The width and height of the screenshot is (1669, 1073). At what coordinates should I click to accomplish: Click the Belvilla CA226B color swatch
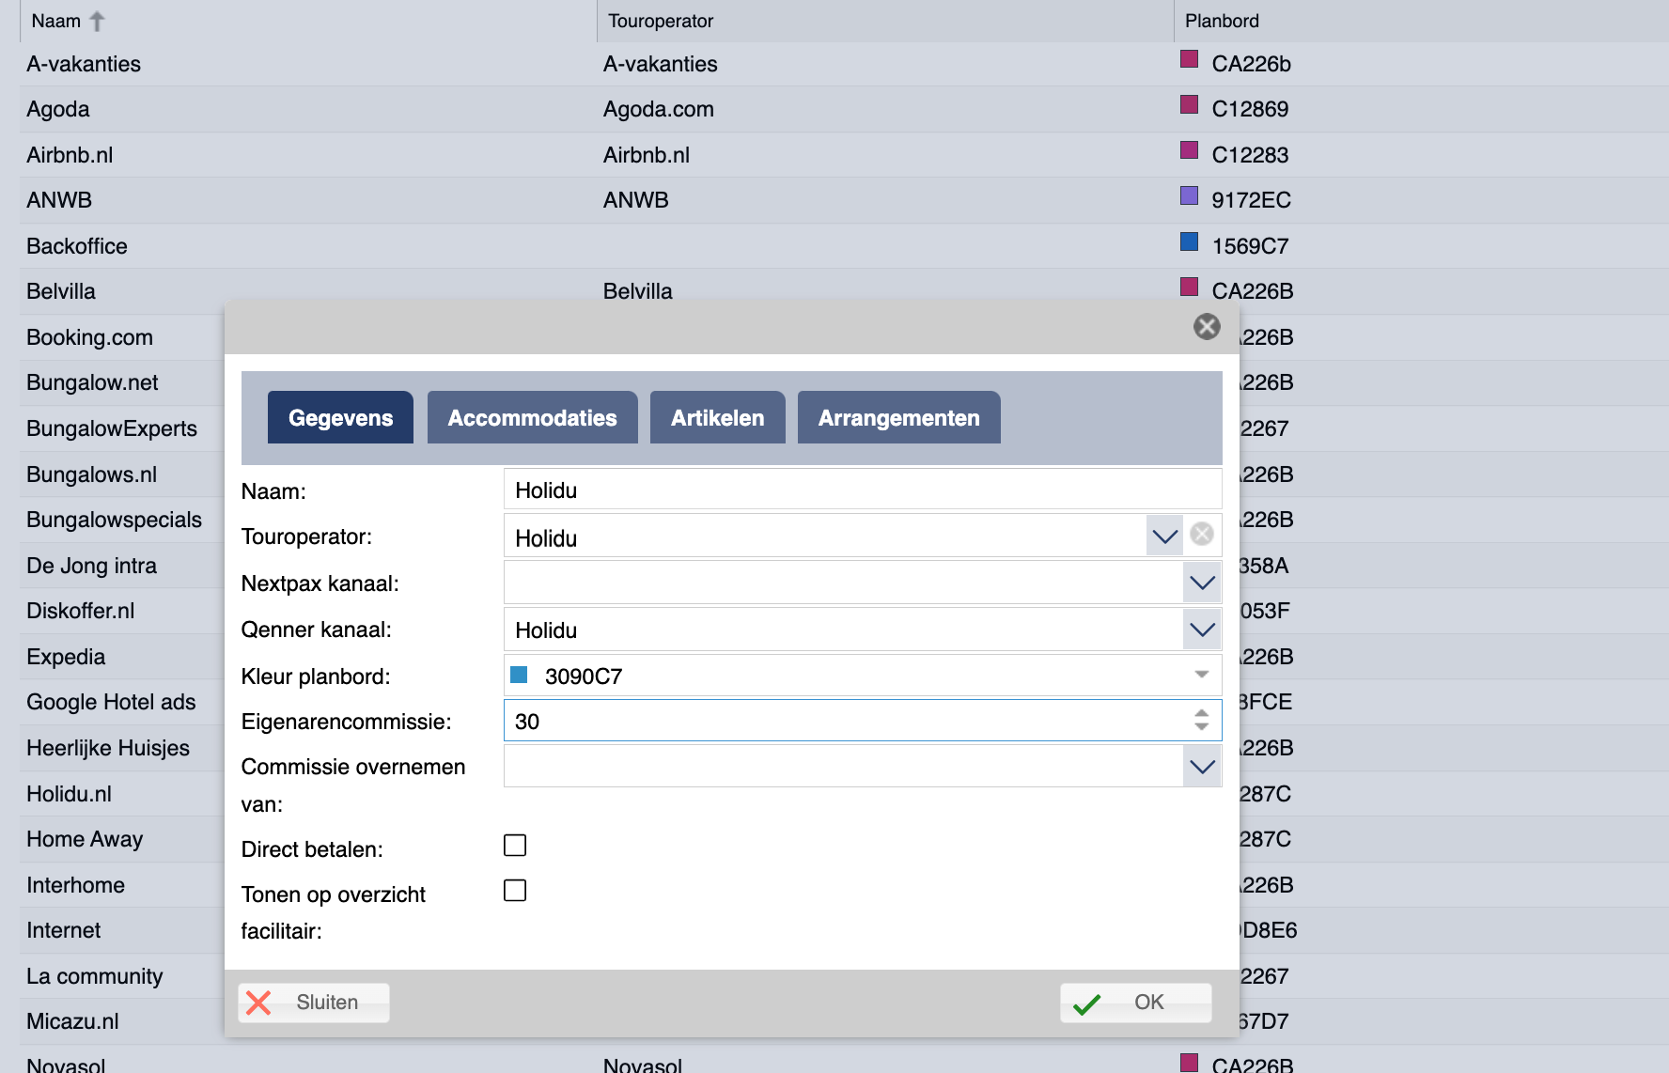tap(1189, 287)
